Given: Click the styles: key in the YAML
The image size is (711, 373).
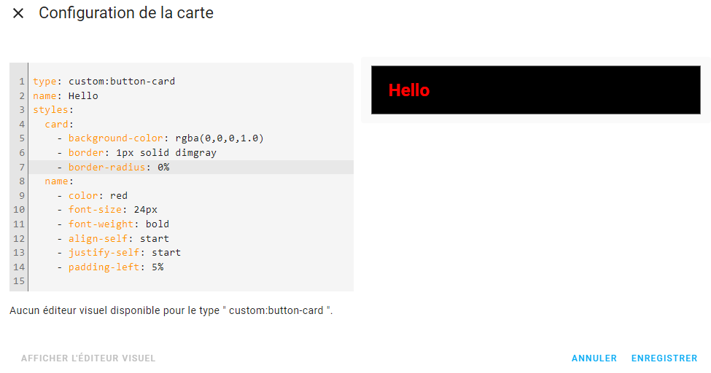Looking at the screenshot, I should point(53,110).
